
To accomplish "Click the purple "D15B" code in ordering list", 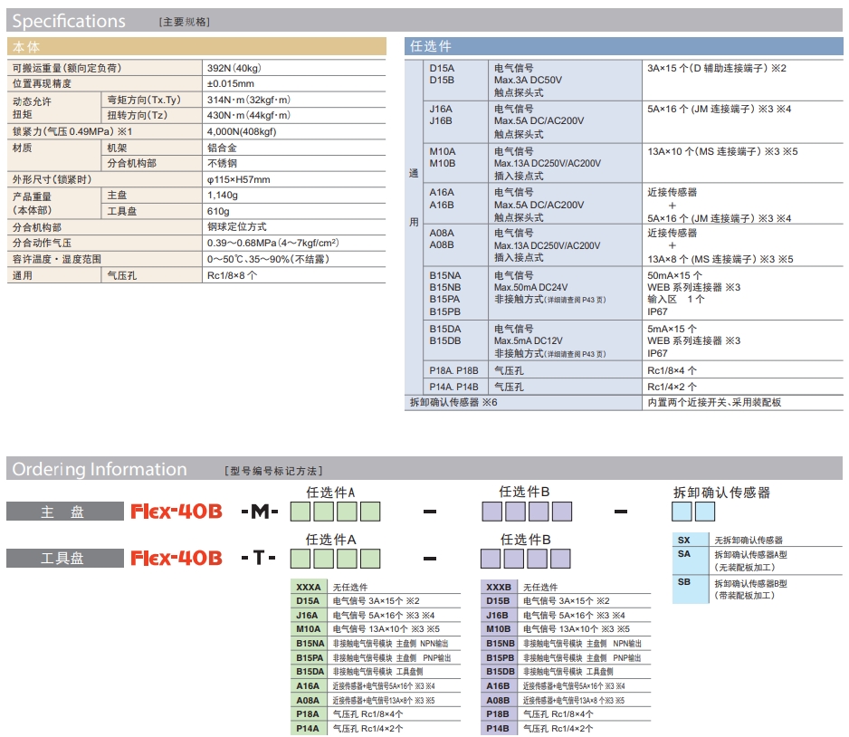I will click(x=498, y=601).
